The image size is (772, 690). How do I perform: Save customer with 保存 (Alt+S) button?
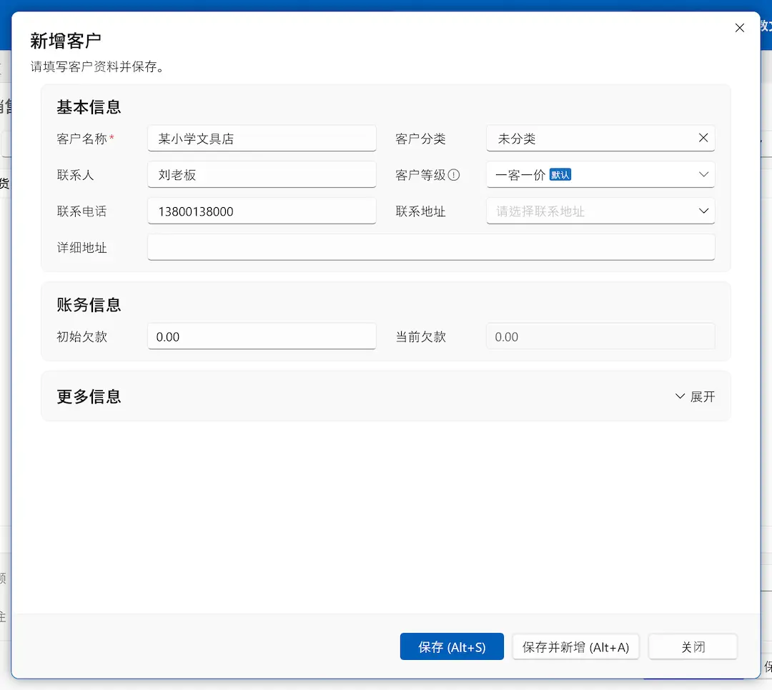[452, 646]
